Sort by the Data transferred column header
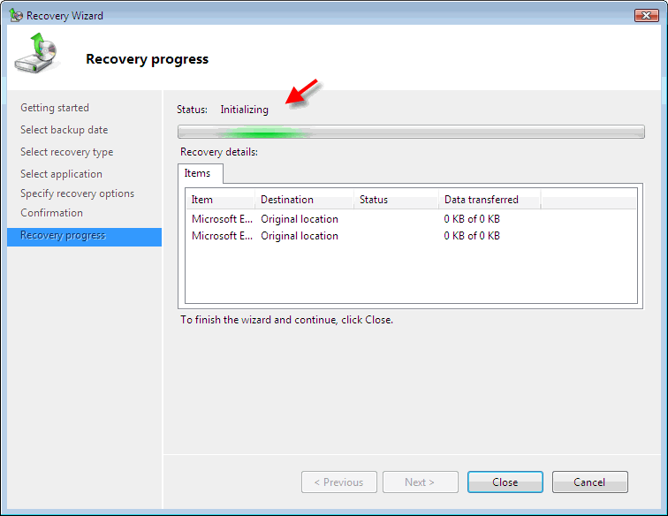Viewport: 668px width, 516px height. (x=490, y=200)
